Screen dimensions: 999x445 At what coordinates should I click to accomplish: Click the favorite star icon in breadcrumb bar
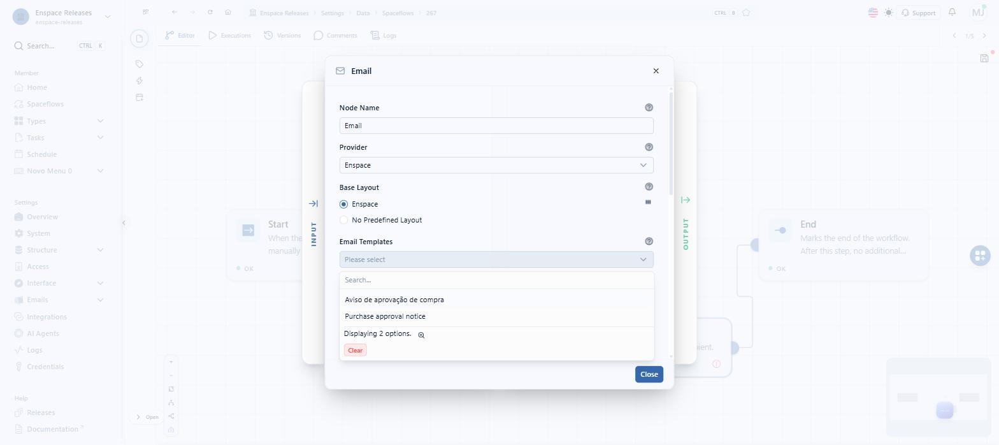(x=746, y=13)
